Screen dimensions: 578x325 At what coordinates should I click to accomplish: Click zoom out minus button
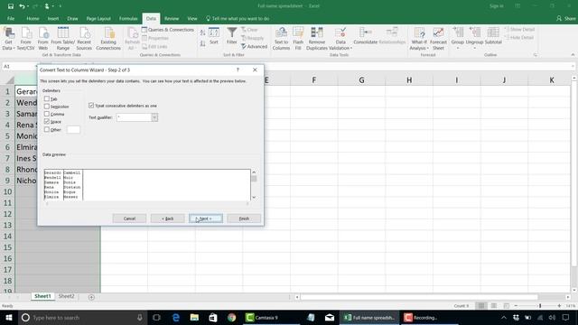pyautogui.click(x=516, y=306)
